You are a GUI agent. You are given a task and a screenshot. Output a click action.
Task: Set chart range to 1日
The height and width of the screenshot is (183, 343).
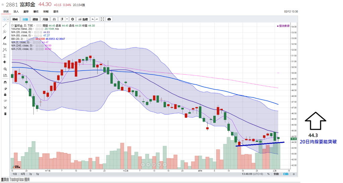click(15, 174)
